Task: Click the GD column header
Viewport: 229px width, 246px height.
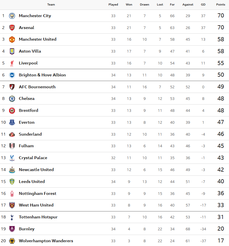Action: (203, 5)
